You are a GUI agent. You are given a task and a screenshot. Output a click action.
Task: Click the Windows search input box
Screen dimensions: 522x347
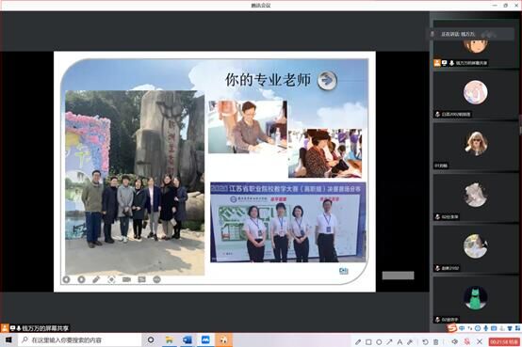80,340
